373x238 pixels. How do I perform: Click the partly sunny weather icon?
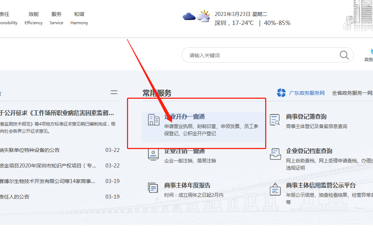[203, 16]
